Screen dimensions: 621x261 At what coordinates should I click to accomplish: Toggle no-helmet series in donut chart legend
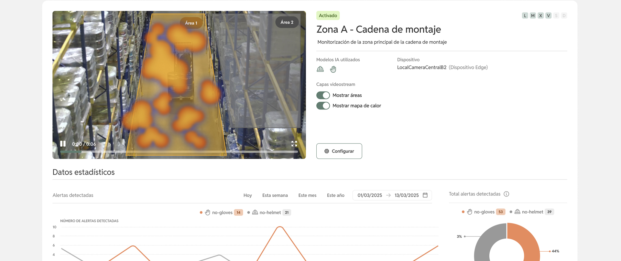(532, 212)
